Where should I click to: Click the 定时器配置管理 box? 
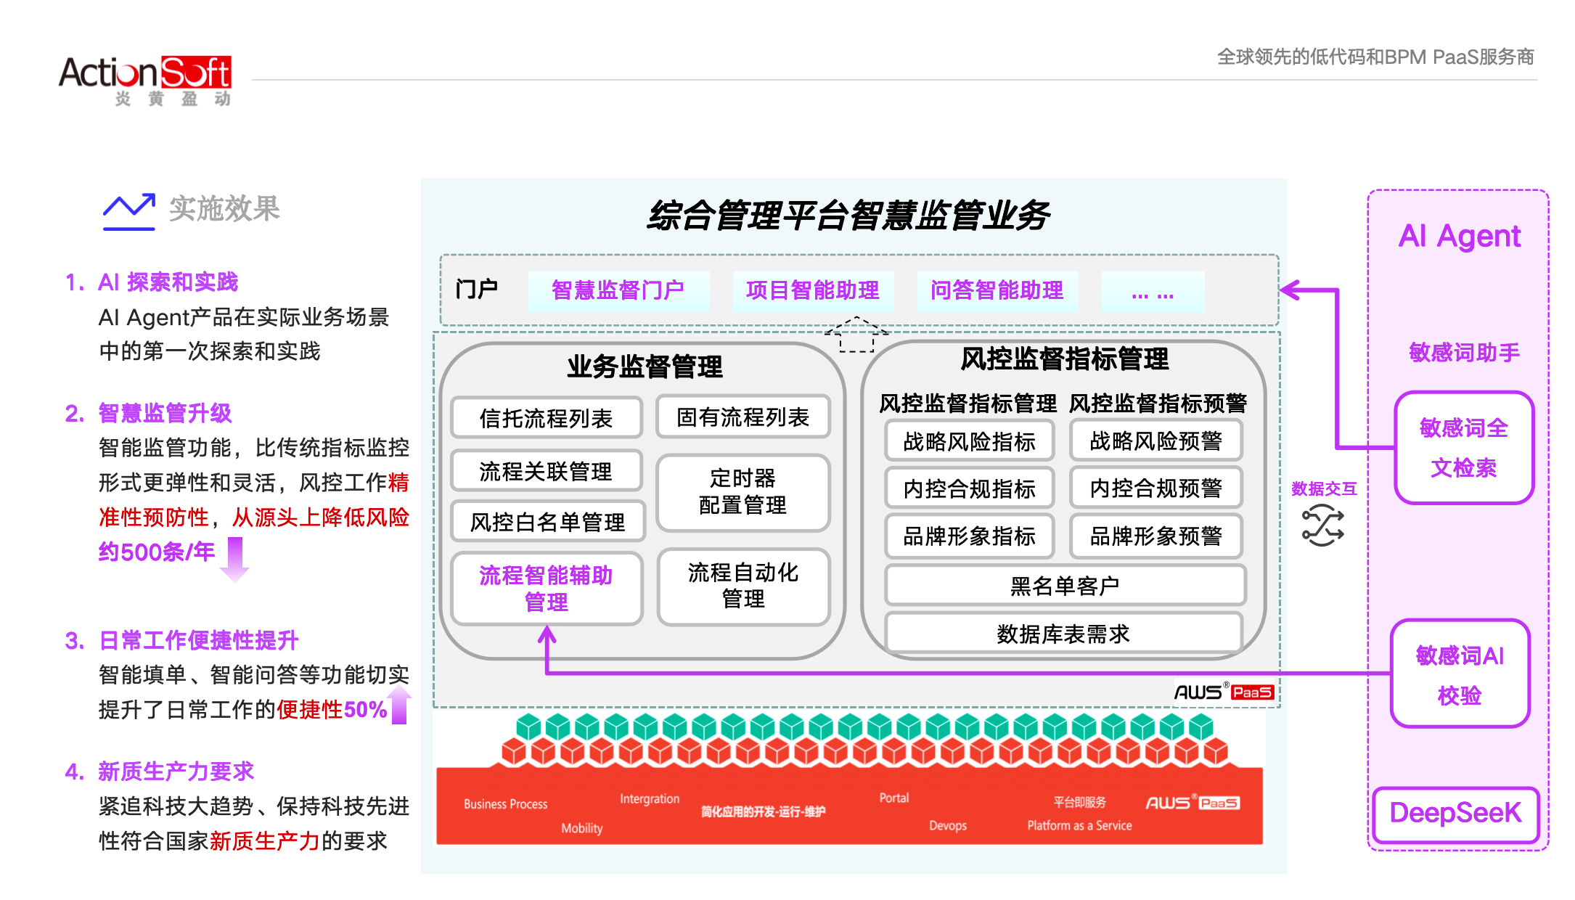pos(743,492)
